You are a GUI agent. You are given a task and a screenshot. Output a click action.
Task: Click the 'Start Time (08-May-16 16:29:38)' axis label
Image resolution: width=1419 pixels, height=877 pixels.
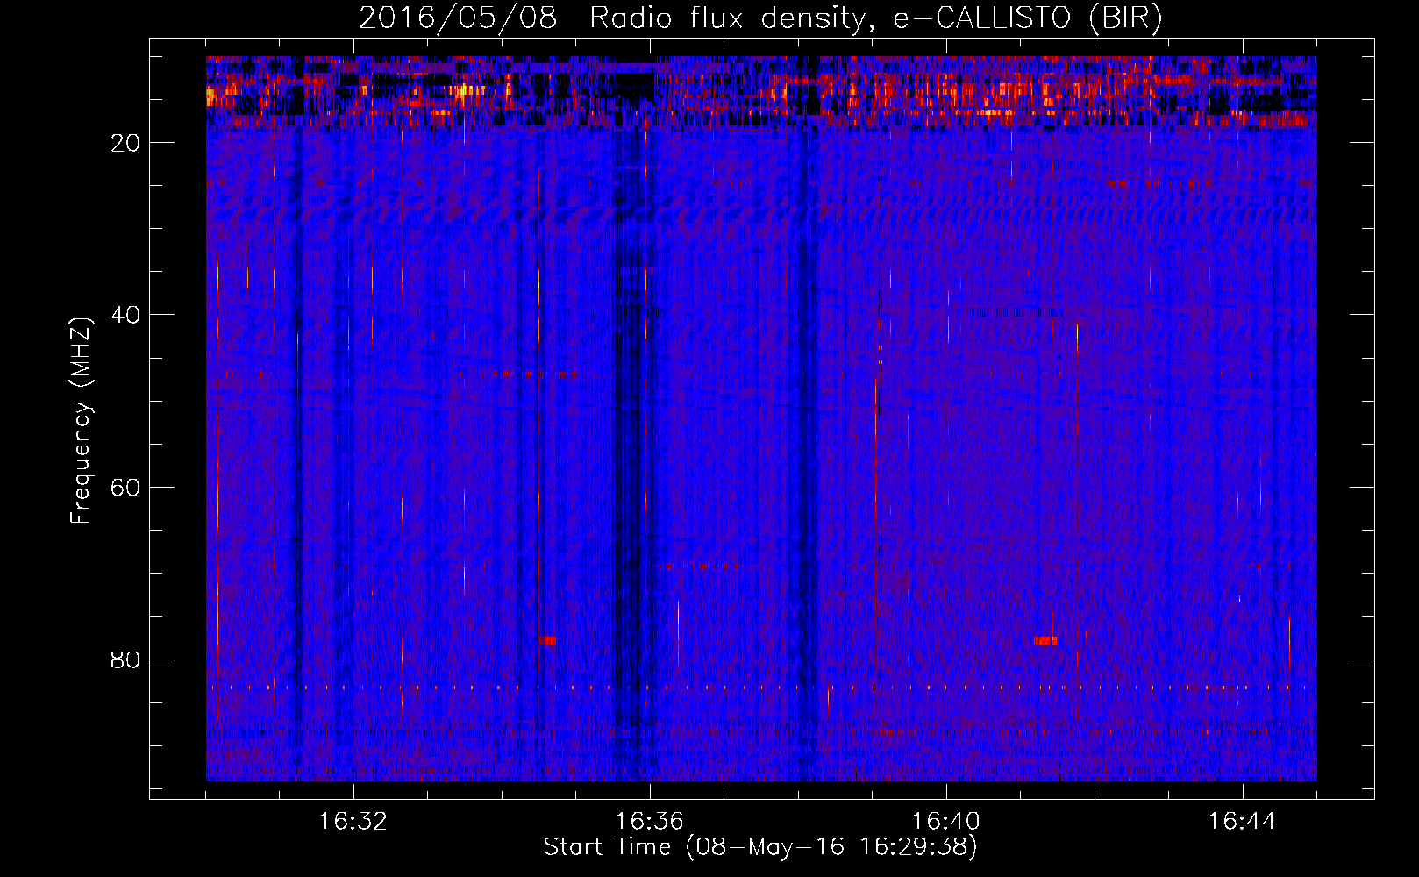[760, 847]
